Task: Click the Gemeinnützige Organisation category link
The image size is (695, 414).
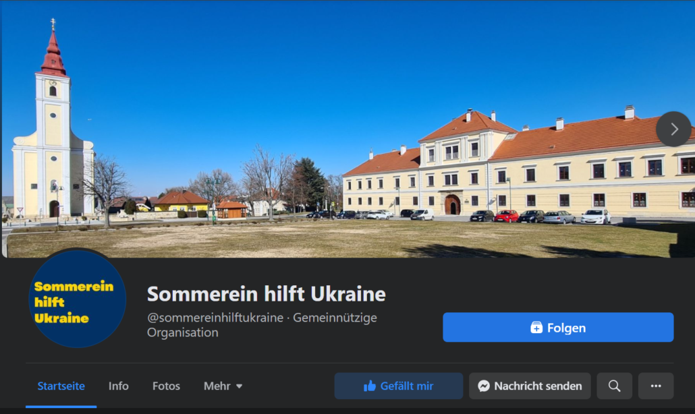Action: (x=262, y=325)
